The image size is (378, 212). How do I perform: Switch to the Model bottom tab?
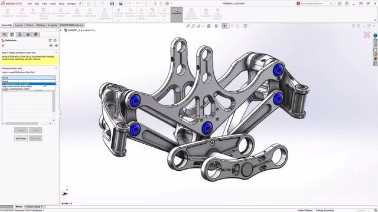point(19,207)
